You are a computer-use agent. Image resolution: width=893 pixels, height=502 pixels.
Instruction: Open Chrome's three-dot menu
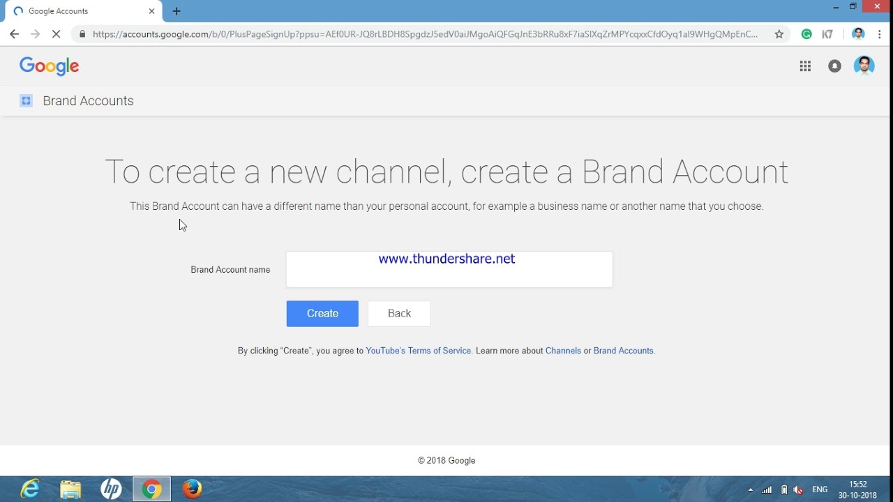tap(880, 33)
